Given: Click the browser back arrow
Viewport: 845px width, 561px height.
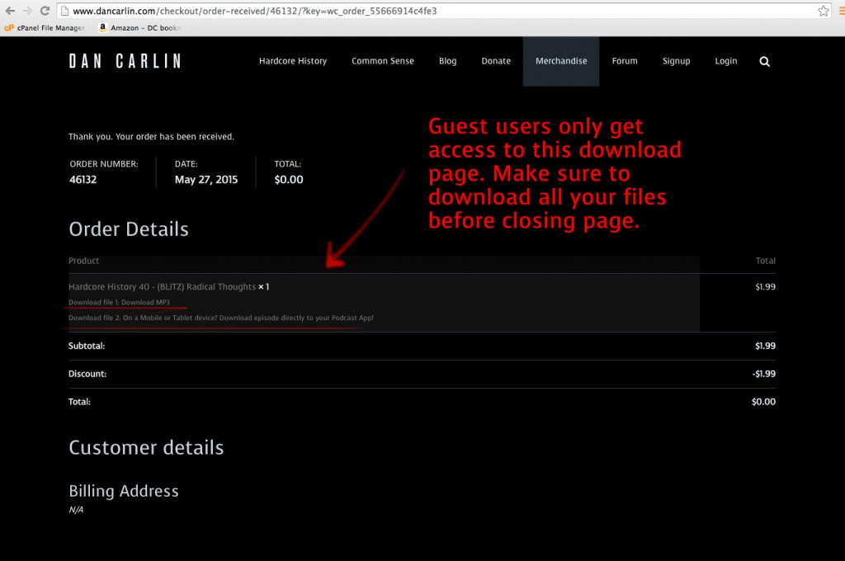Looking at the screenshot, I should [9, 11].
